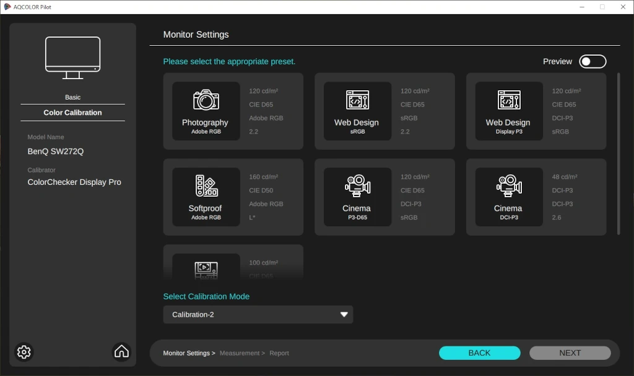The image size is (634, 376).
Task: Open the Calibration-2 mode dropdown
Action: 258,315
